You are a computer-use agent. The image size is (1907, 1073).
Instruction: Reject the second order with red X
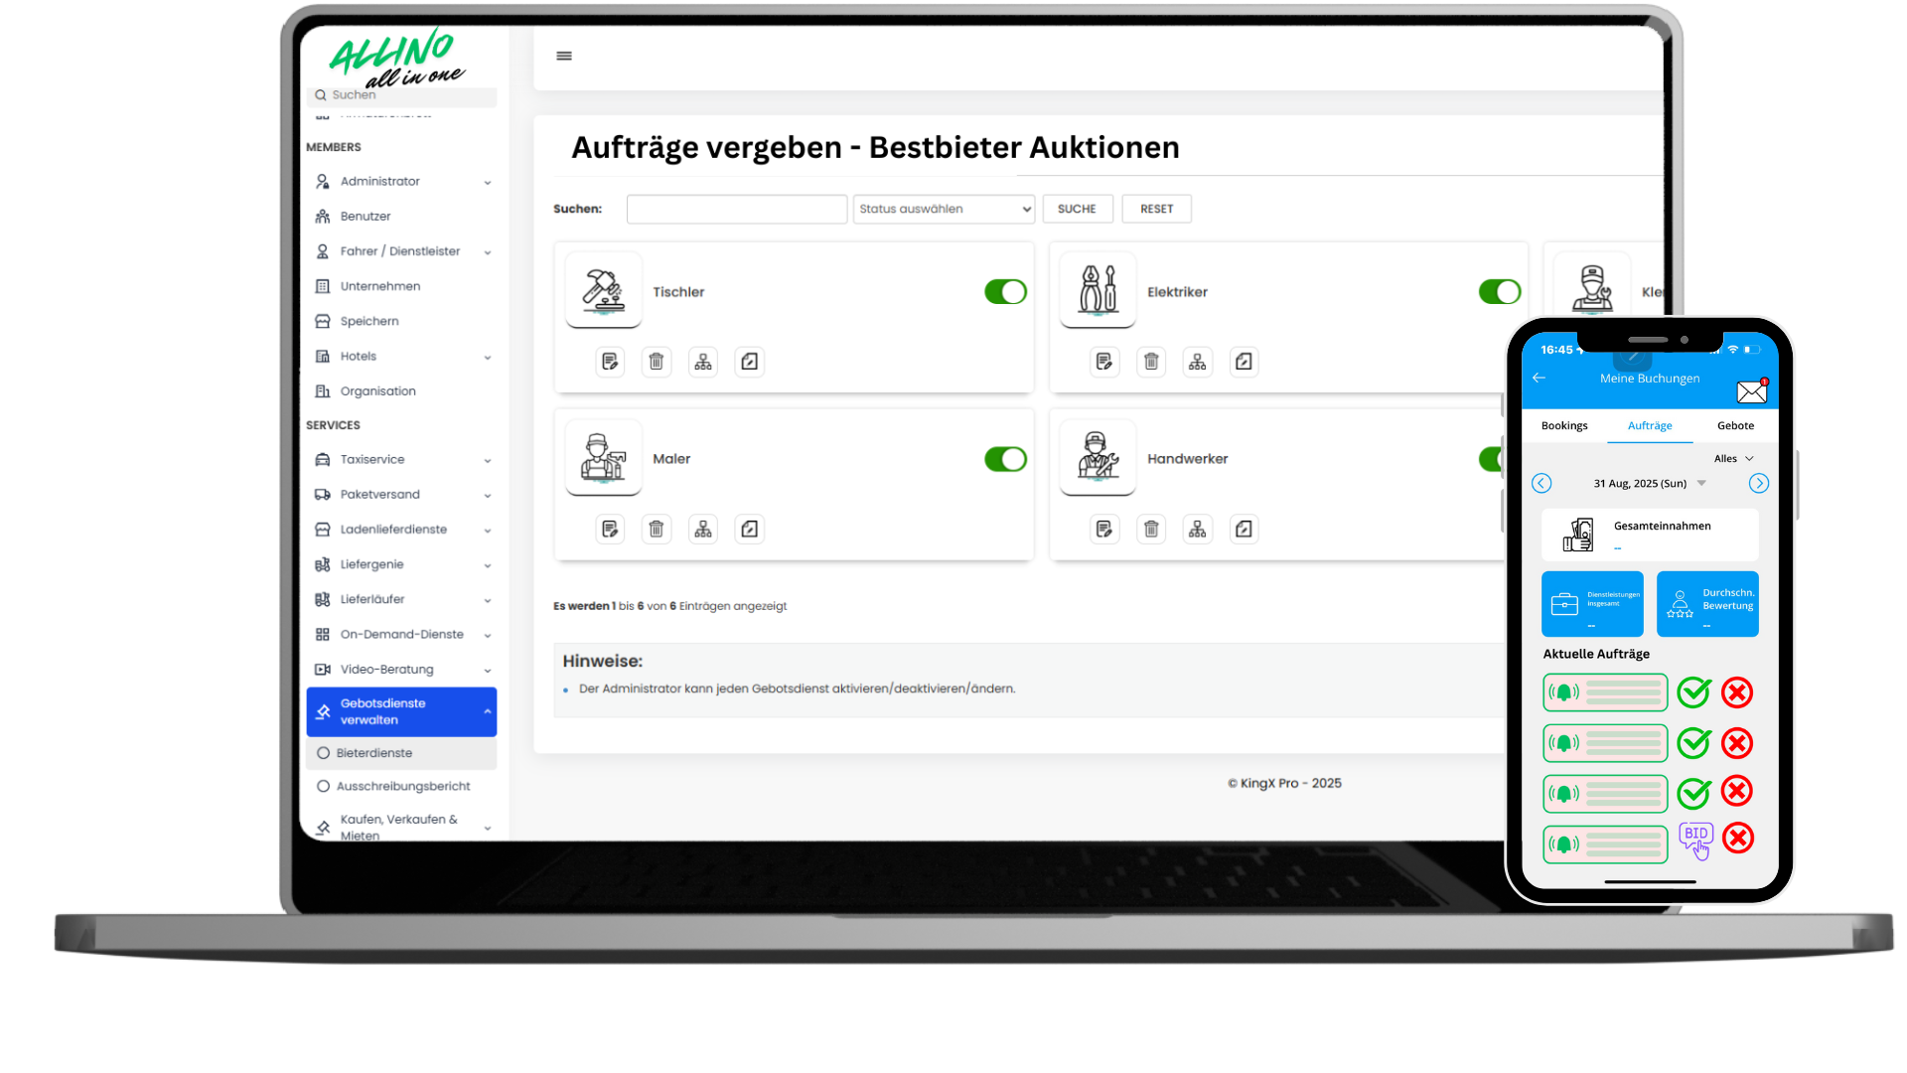click(x=1737, y=743)
